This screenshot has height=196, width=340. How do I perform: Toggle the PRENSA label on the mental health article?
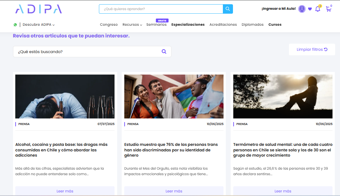242,124
